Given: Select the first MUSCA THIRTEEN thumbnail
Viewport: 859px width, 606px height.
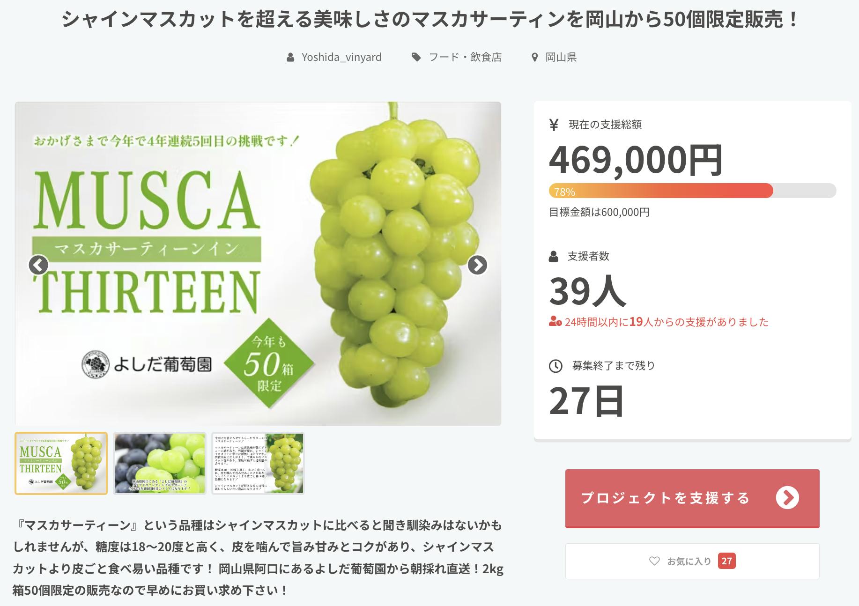Looking at the screenshot, I should 61,466.
